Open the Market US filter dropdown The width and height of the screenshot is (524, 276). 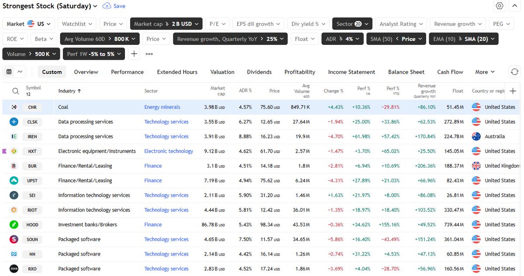click(29, 24)
